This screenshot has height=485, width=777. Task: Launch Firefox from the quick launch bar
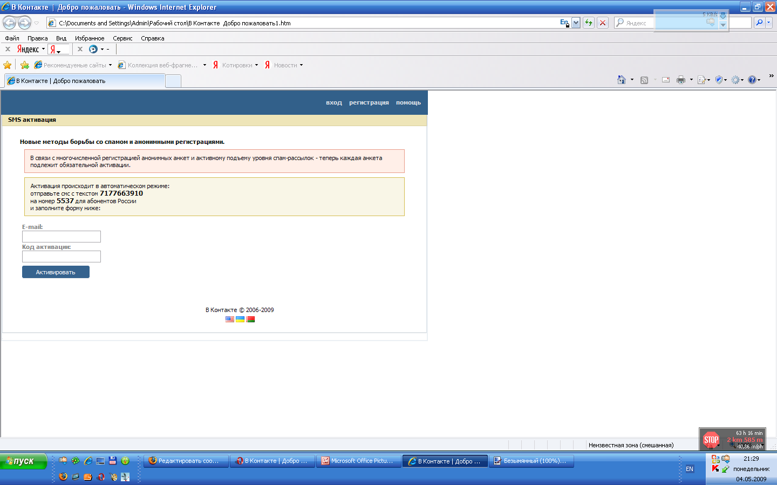(x=63, y=476)
